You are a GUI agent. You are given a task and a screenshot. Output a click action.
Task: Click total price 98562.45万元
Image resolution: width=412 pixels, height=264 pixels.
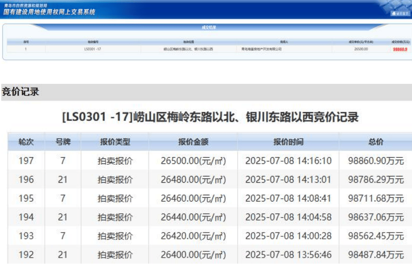coord(376,236)
